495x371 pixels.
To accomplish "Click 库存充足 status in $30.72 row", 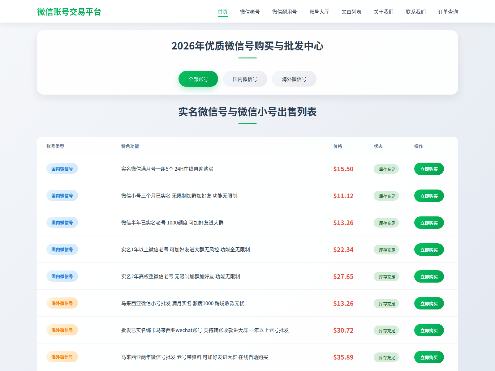I will point(386,330).
